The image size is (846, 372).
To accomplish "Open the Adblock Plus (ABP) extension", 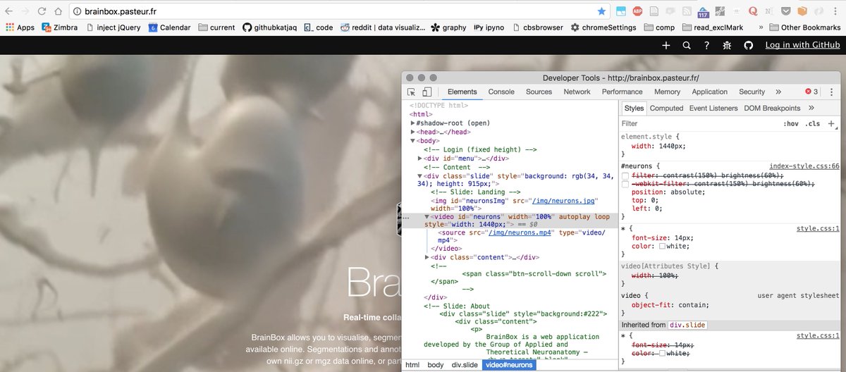I will (x=637, y=11).
